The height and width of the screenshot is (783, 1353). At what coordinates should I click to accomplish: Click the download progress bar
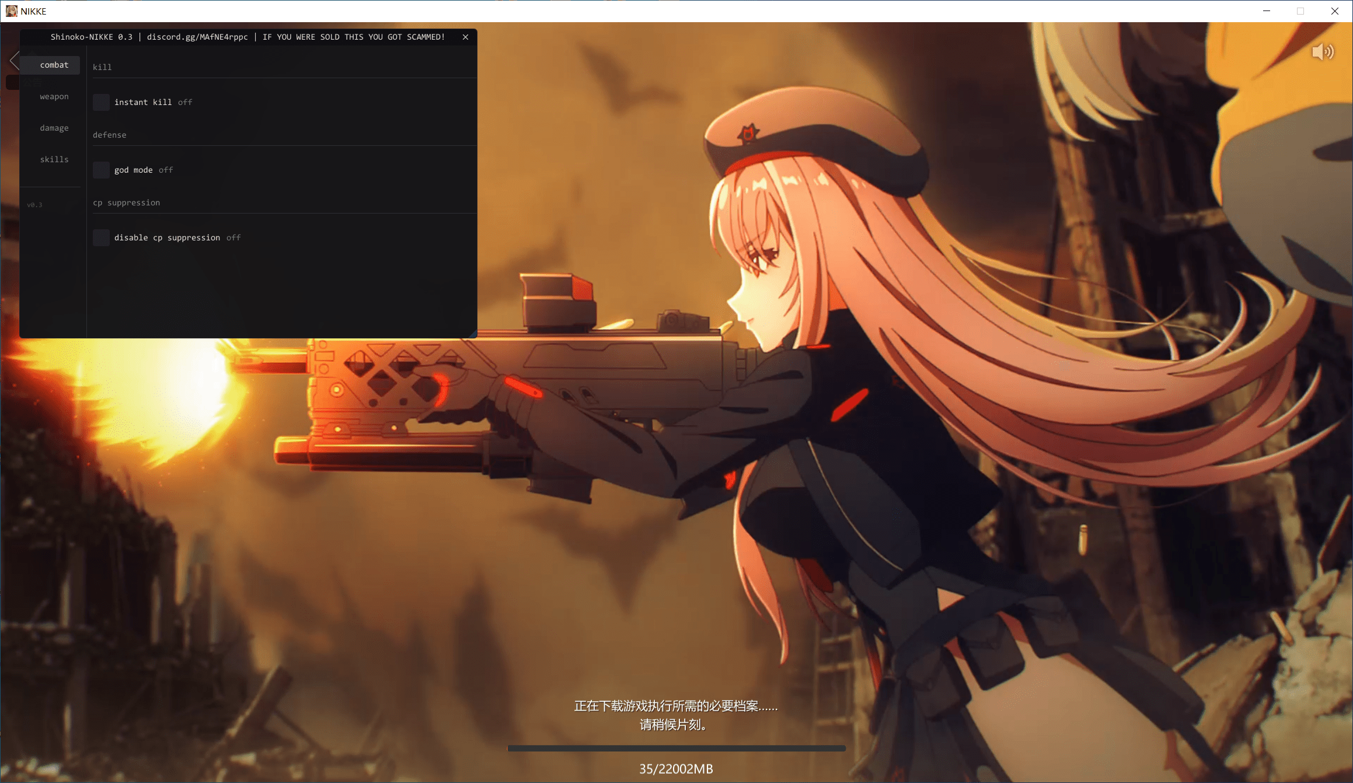click(676, 748)
